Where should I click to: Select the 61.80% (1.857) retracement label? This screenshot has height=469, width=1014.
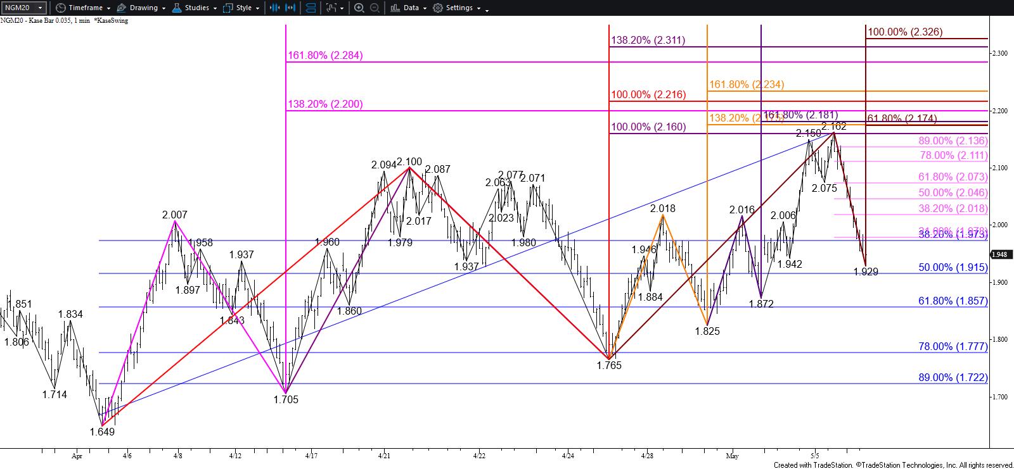tap(953, 301)
